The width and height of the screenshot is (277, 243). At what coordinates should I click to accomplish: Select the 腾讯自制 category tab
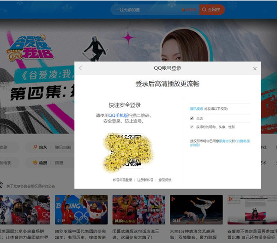(63, 147)
